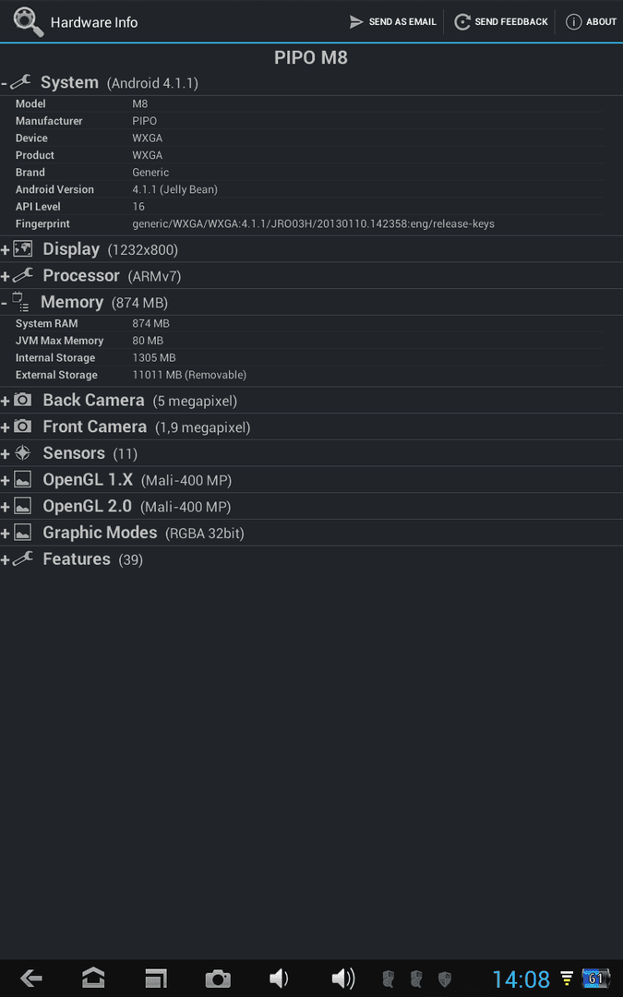Tap the 14:08 clock in status bar
The height and width of the screenshot is (997, 623).
coord(521,979)
